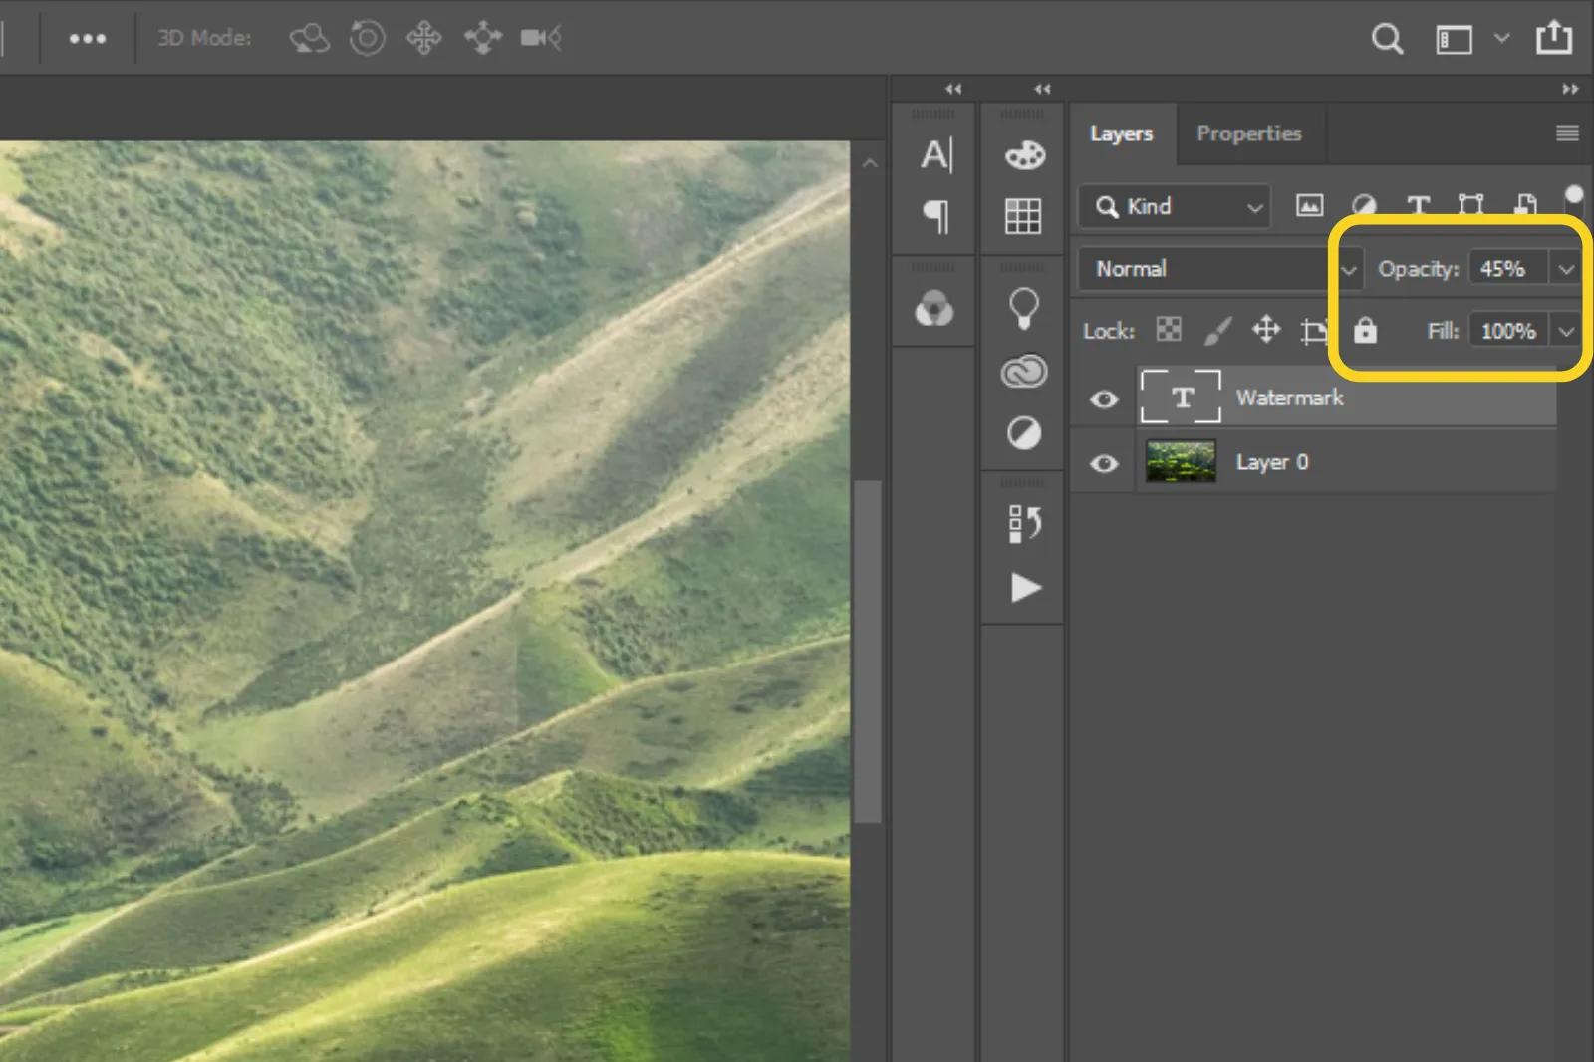
Task: Toggle lock image pixels brush icon
Action: (1217, 330)
